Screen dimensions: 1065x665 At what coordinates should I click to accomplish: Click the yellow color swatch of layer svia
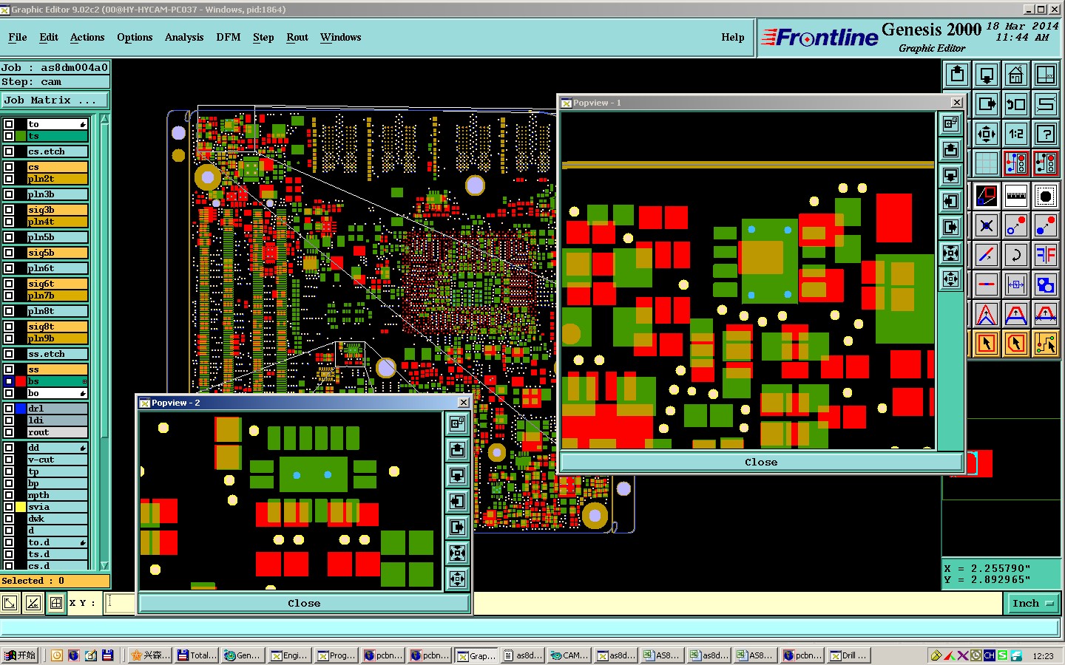[x=21, y=507]
